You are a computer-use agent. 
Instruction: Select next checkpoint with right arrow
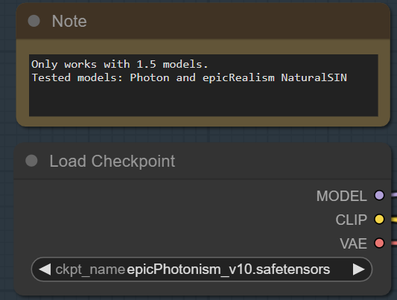click(359, 269)
